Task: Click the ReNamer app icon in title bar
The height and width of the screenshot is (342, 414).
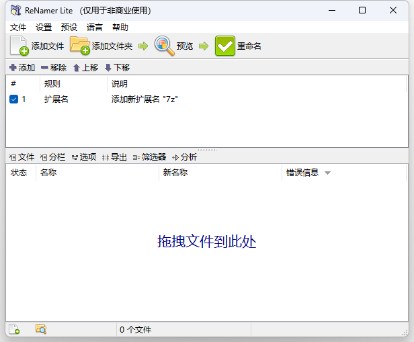Action: tap(16, 11)
